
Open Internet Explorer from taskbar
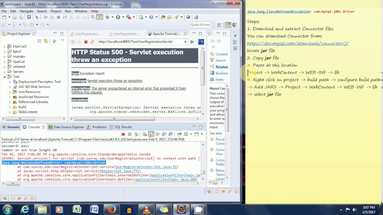25,210
